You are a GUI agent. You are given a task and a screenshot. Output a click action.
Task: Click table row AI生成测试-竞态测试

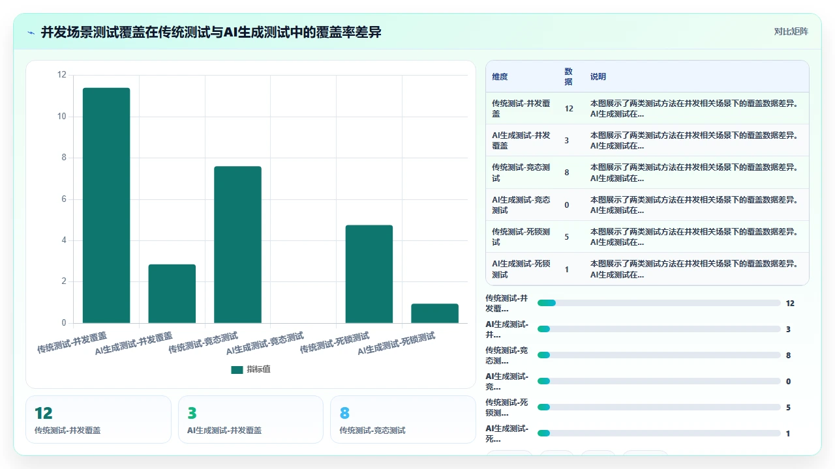647,205
